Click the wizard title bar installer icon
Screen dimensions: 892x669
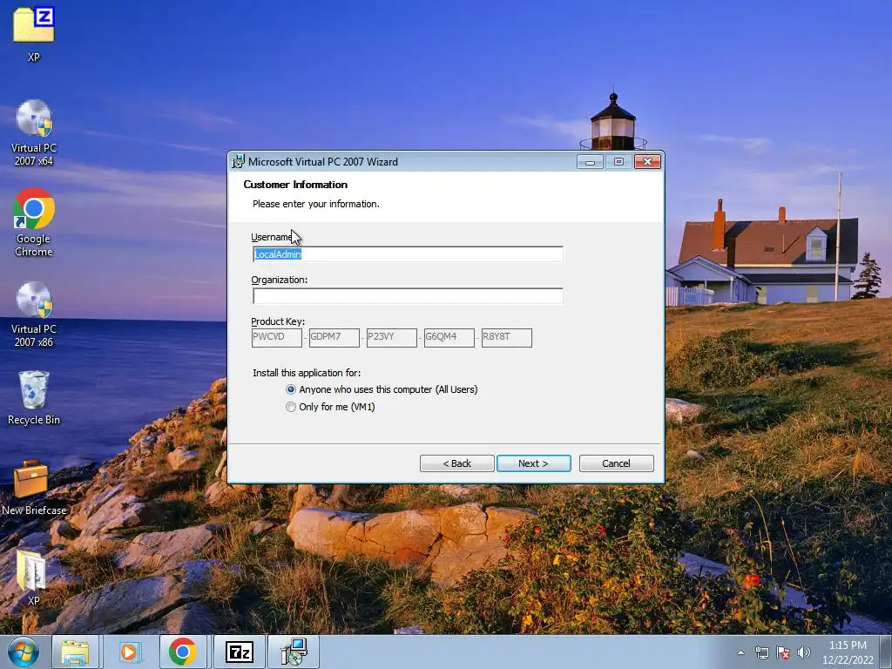point(238,161)
